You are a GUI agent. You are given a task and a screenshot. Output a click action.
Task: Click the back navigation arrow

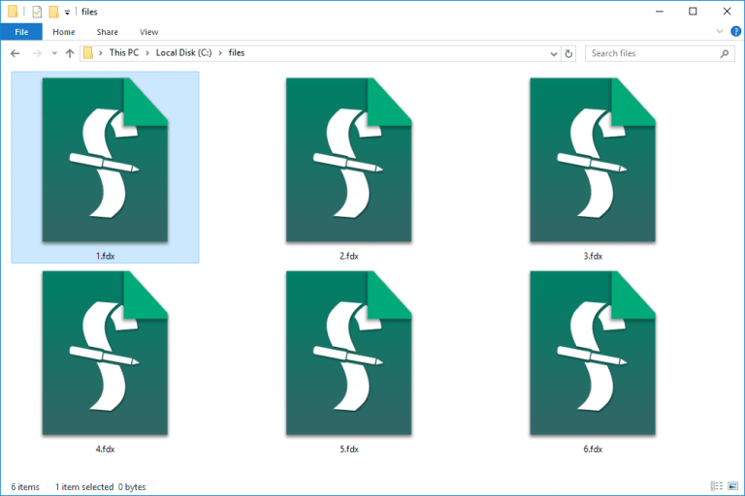(15, 53)
